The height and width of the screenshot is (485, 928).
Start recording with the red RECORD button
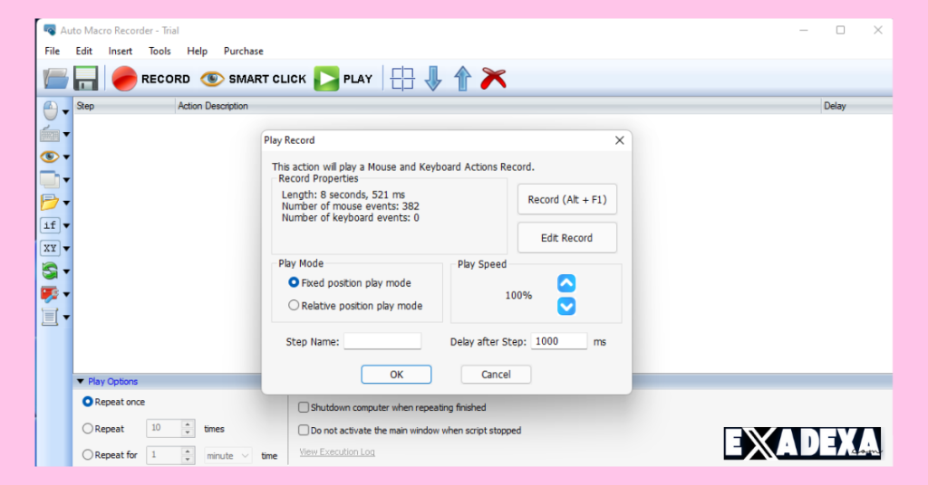tap(151, 79)
